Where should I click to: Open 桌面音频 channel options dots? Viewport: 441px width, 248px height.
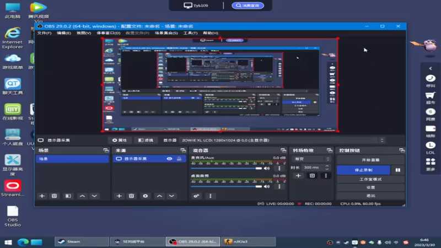[x=279, y=186]
